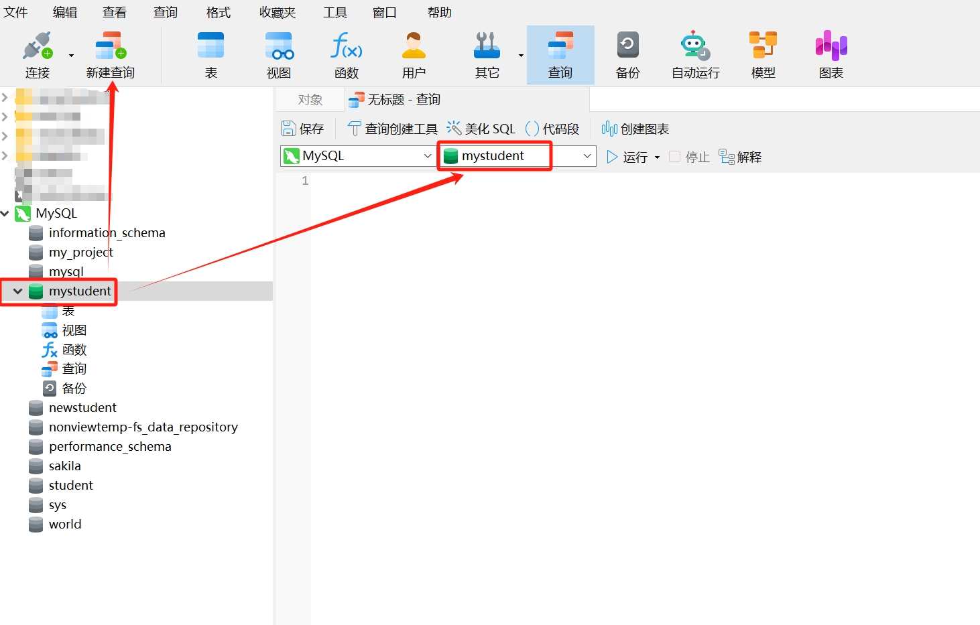
Task: Open the MySQL connection dropdown
Action: [x=357, y=156]
